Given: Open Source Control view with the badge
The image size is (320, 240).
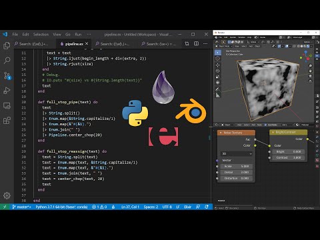Looking at the screenshot, I should 7,75.
